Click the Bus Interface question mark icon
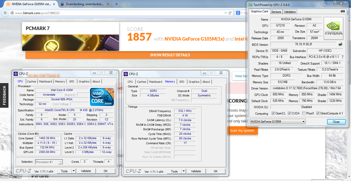 [342, 57]
